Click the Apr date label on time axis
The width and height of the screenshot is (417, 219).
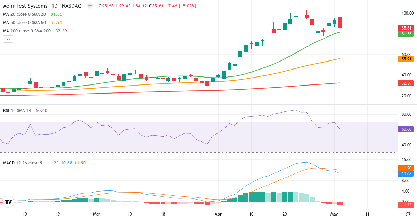[x=218, y=214]
